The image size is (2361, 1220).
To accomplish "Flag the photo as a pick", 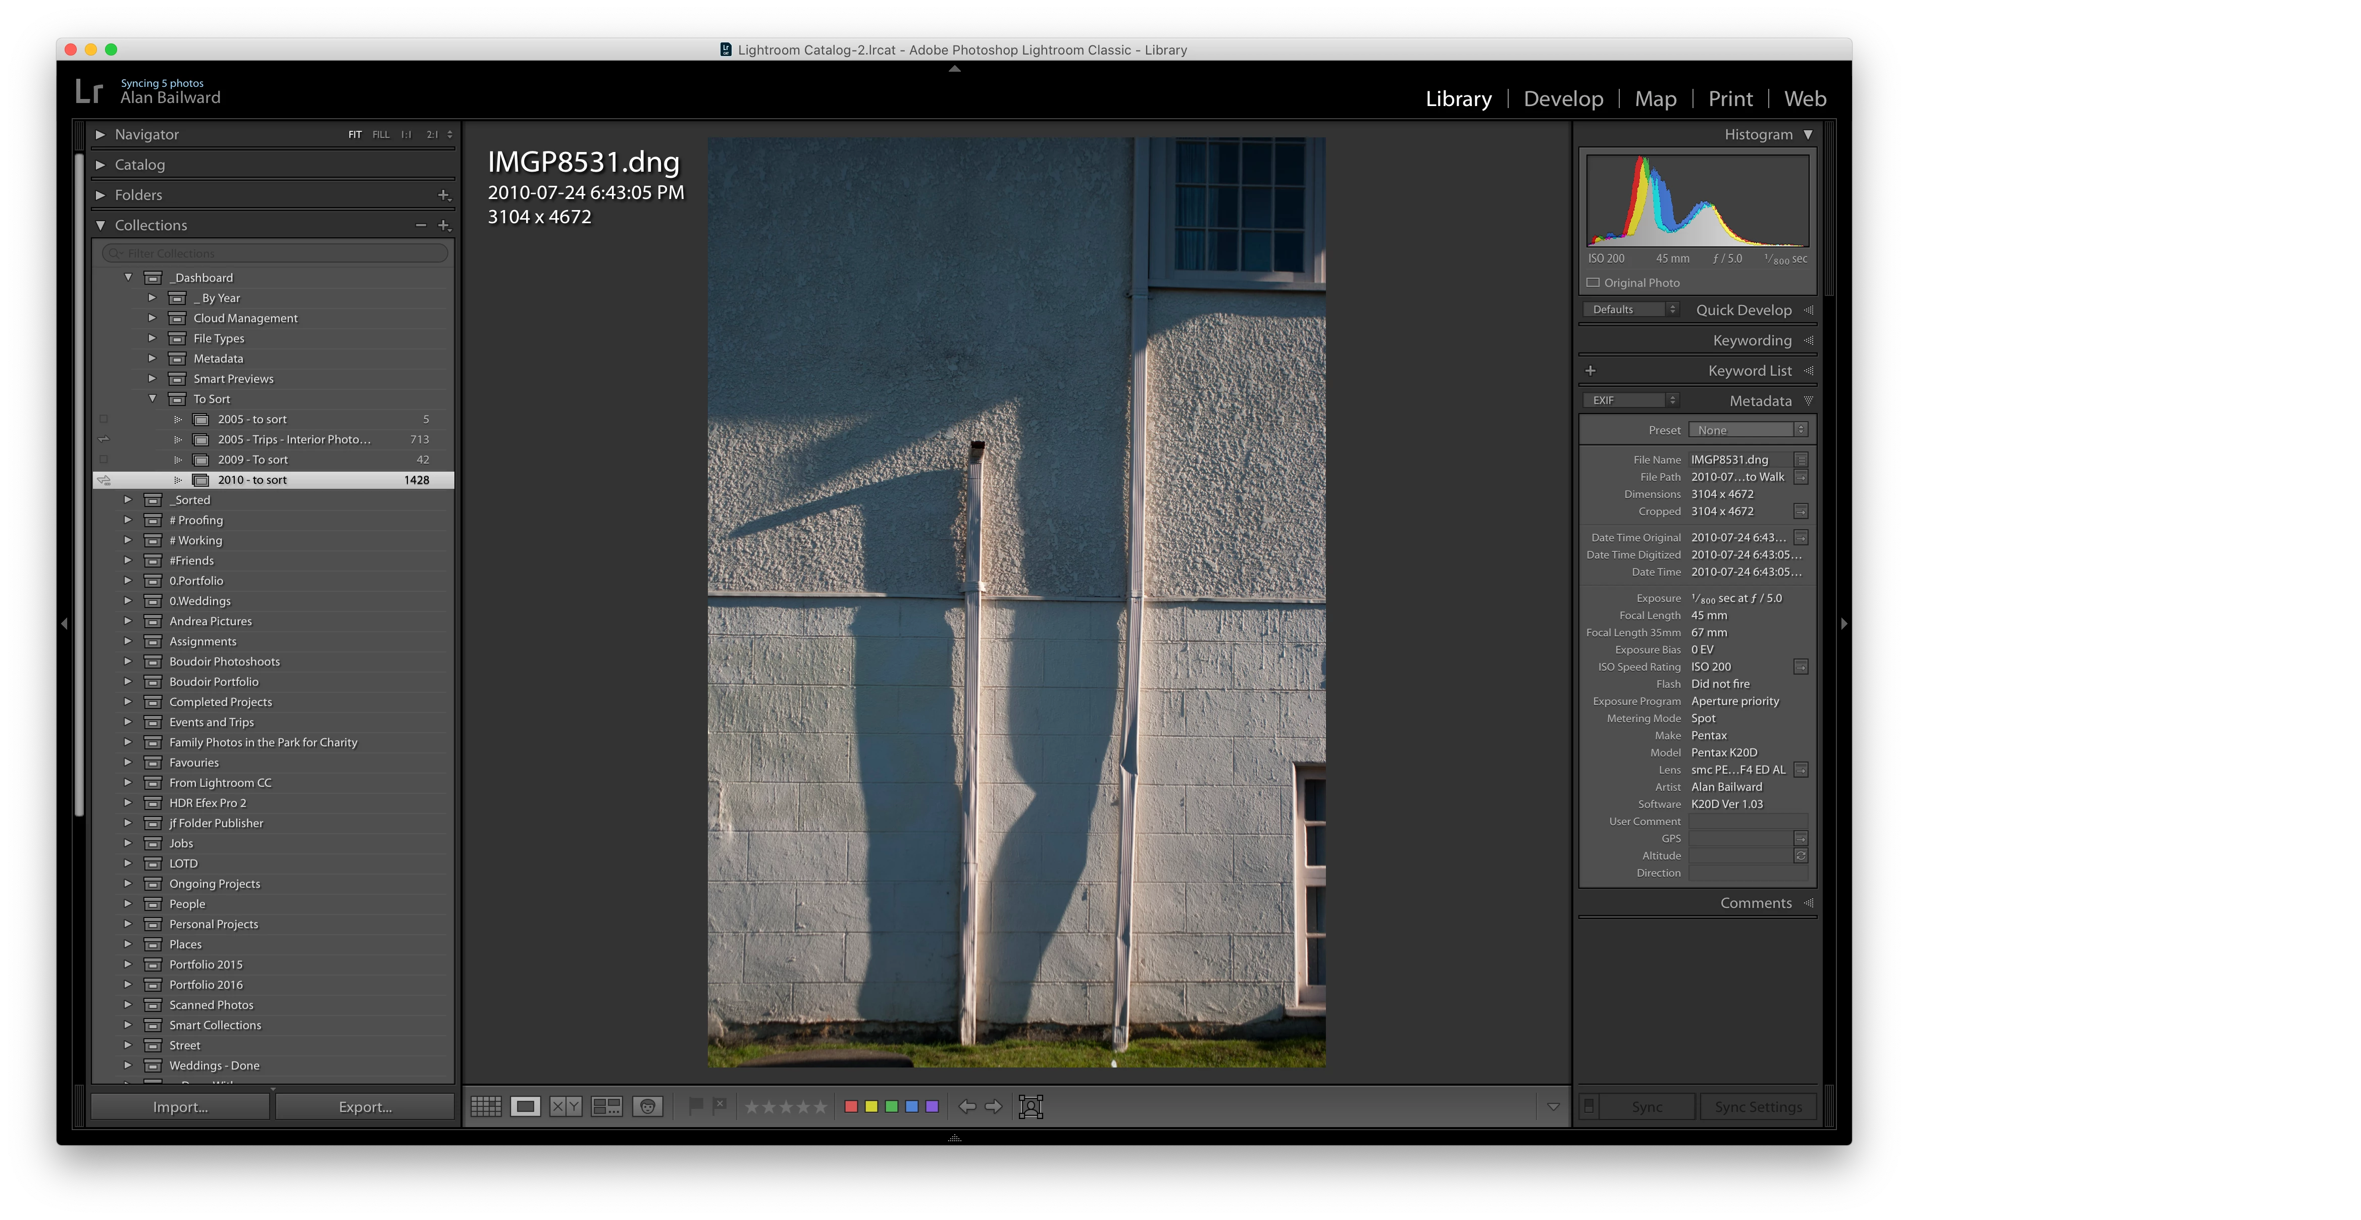I will pyautogui.click(x=696, y=1105).
